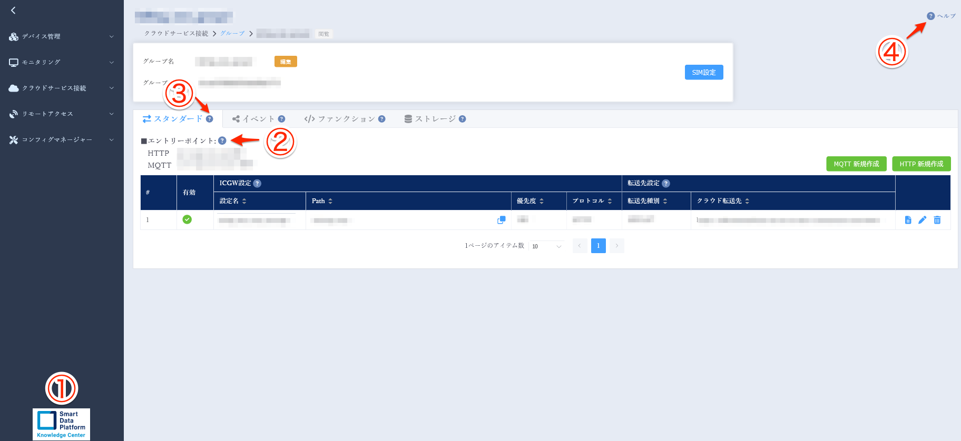
Task: Switch to the ストレージ tab
Action: coord(435,119)
